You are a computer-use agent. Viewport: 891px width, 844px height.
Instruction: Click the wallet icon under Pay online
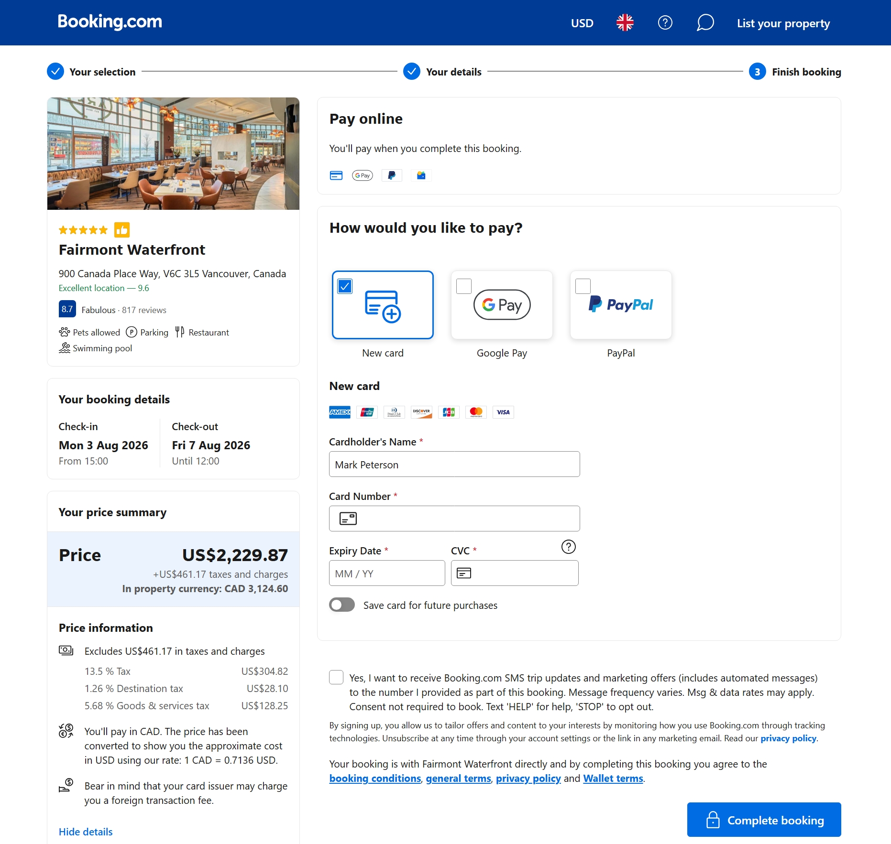click(x=421, y=175)
